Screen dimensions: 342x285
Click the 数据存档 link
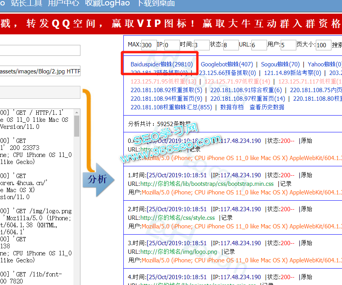point(232,107)
